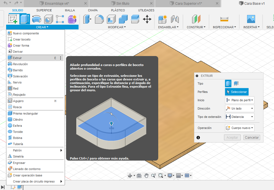Screen dimensions: 274x190
Task: Select the Pan hand icon
Action: [146, 176]
